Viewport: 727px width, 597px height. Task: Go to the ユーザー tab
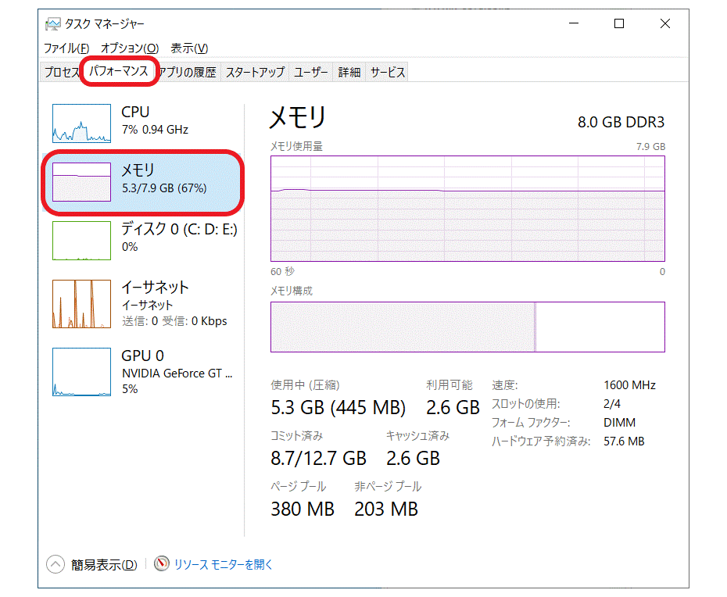click(x=310, y=73)
